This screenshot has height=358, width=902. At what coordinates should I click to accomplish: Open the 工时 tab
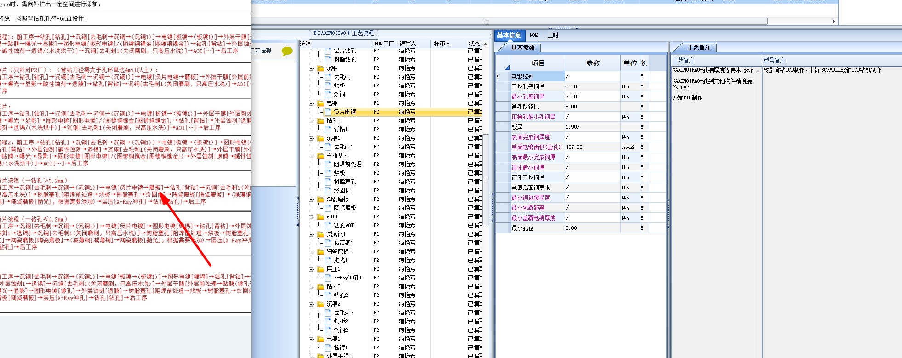point(553,35)
